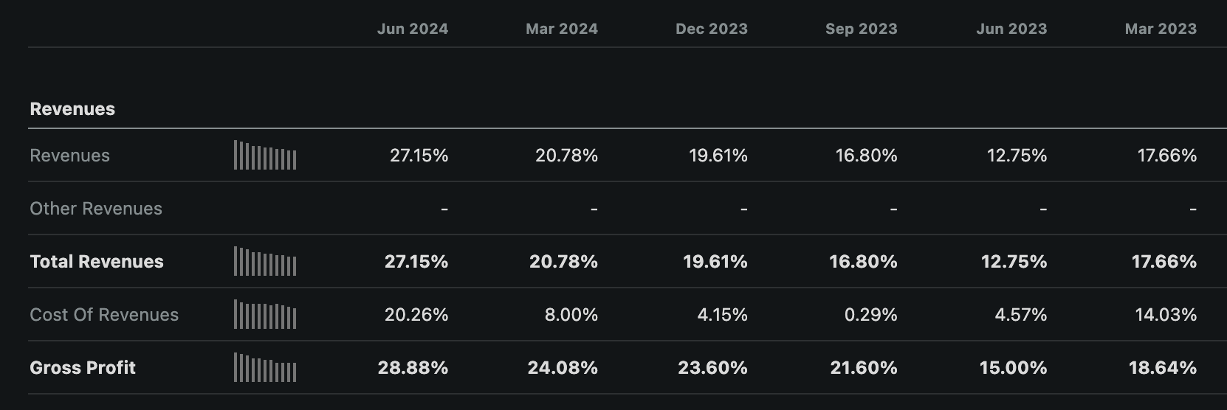Select the Jun 2024 column header
The height and width of the screenshot is (410, 1227).
point(412,29)
